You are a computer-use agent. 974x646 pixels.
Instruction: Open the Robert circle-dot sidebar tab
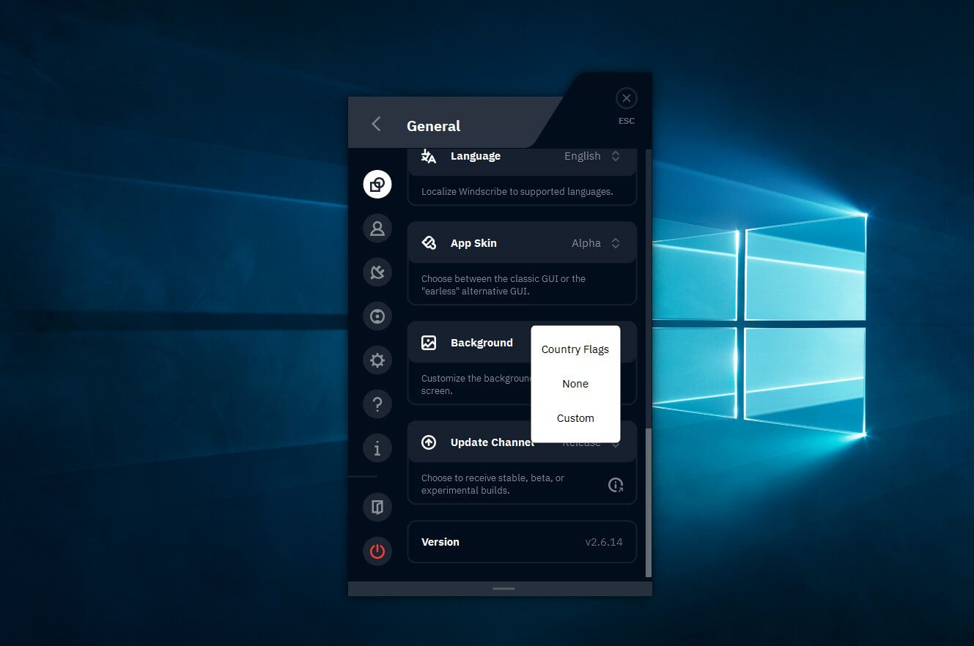pos(377,316)
